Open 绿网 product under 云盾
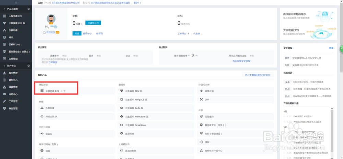Viewport: 343px width, 159px height. point(235,142)
